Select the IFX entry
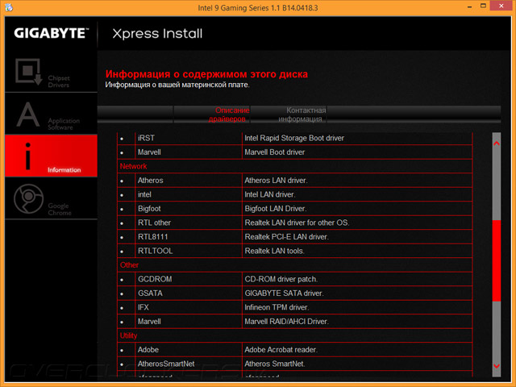 pos(144,307)
